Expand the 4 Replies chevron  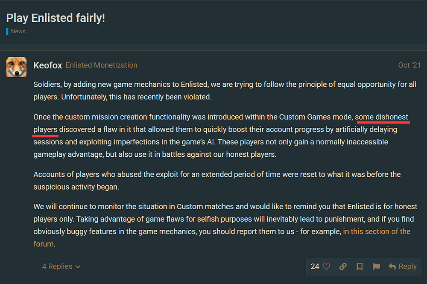pyautogui.click(x=61, y=266)
